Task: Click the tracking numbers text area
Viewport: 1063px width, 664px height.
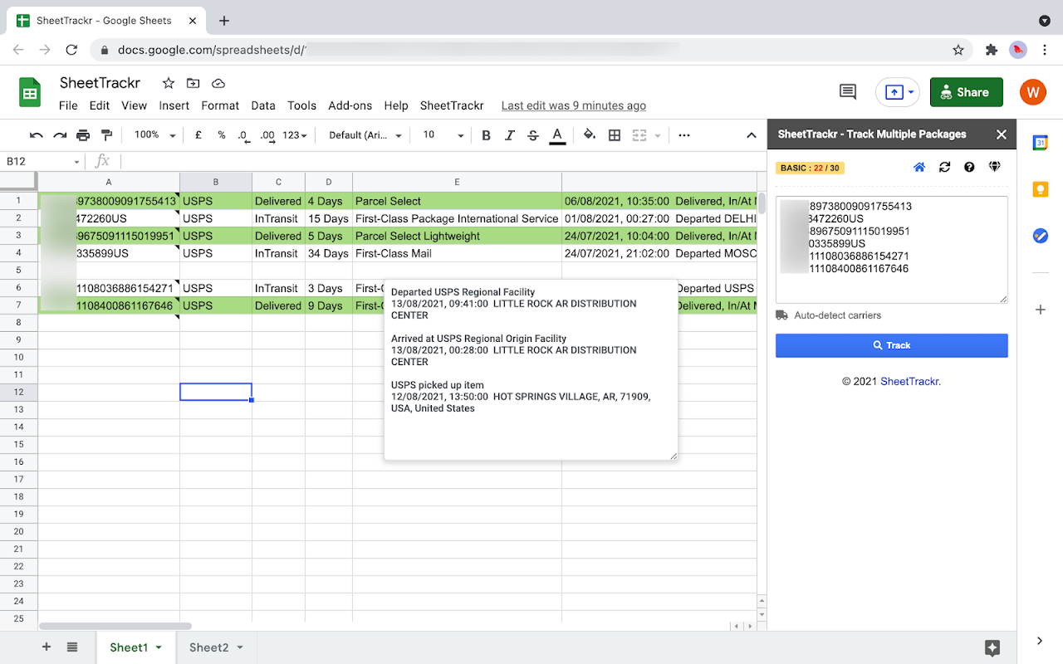Action: (x=892, y=250)
